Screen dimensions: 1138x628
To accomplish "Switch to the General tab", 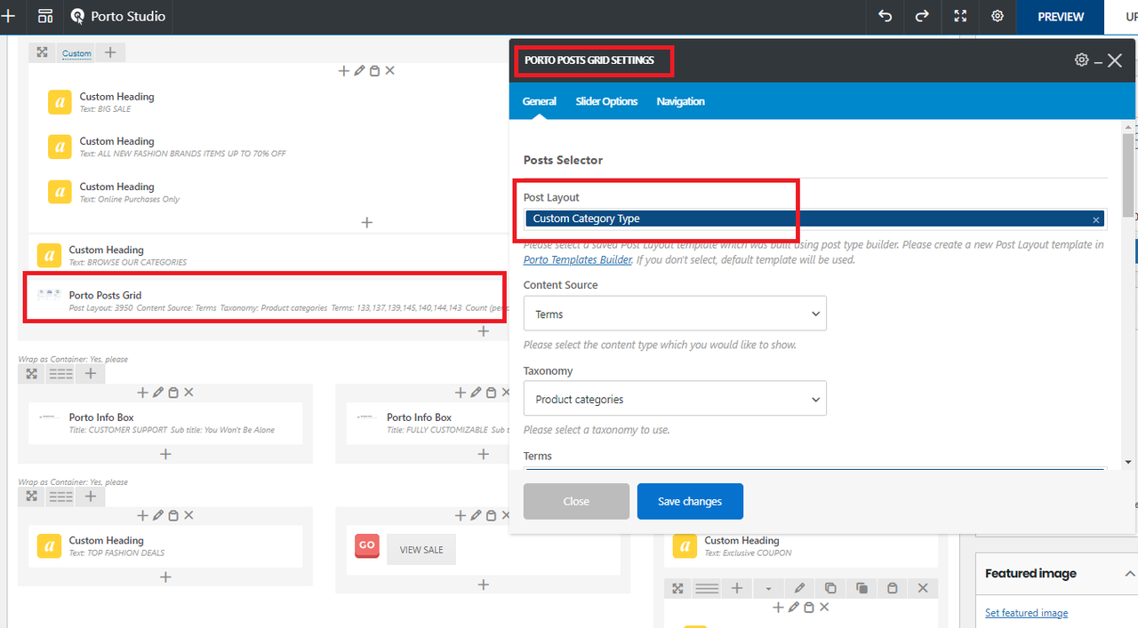I will pyautogui.click(x=539, y=101).
